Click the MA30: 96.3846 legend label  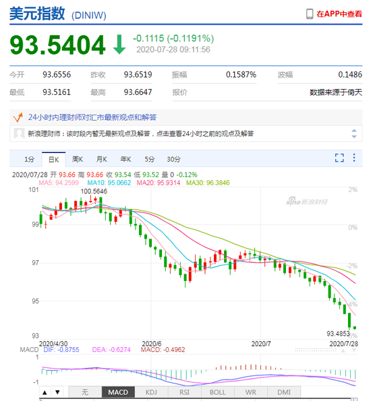pyautogui.click(x=208, y=183)
